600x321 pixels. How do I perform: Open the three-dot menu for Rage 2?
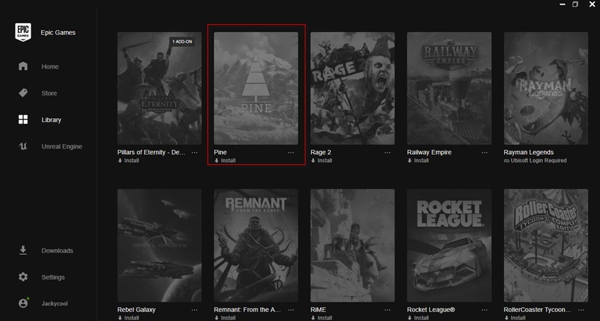point(387,152)
